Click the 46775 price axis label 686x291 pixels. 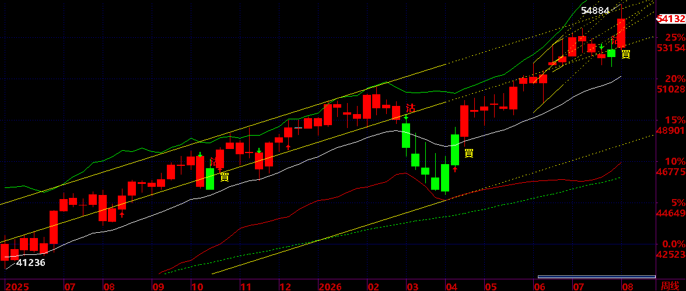671,172
